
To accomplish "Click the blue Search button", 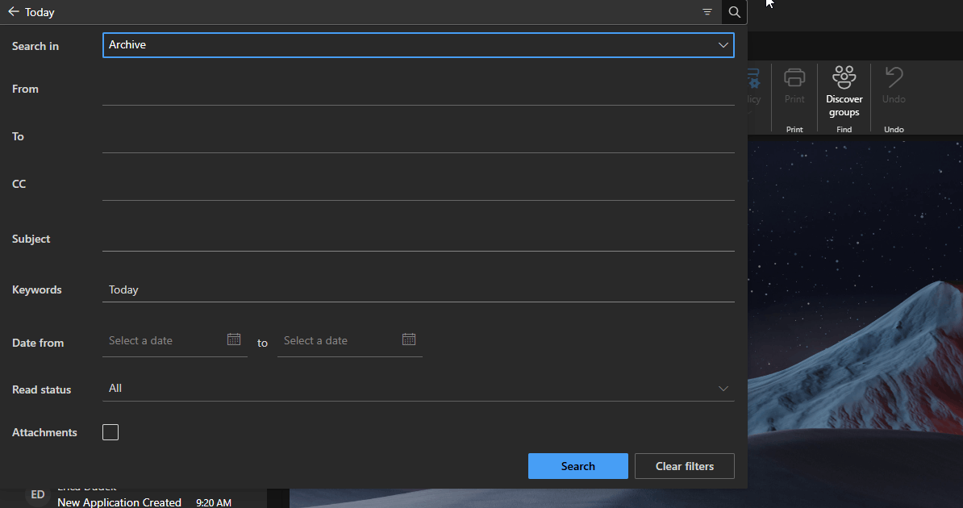I will [578, 466].
